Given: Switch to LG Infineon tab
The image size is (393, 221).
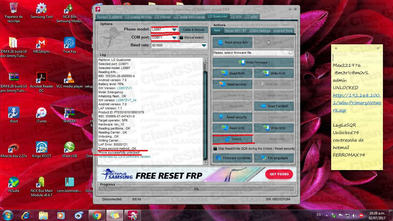Looking at the screenshot, I should (163, 17).
